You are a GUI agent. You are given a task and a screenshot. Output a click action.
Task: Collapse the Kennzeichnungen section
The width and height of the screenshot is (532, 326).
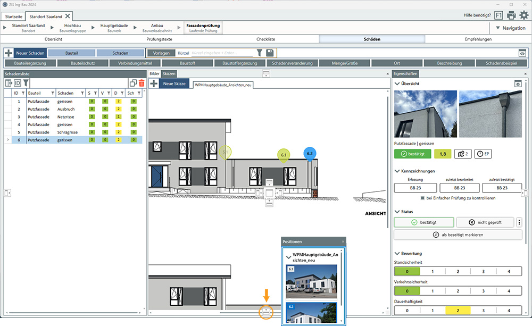[x=397, y=171]
